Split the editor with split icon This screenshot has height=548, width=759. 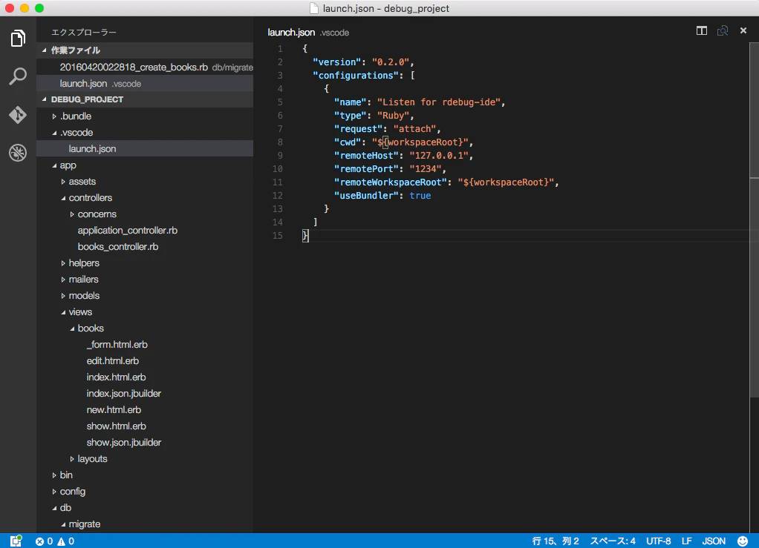coord(701,31)
